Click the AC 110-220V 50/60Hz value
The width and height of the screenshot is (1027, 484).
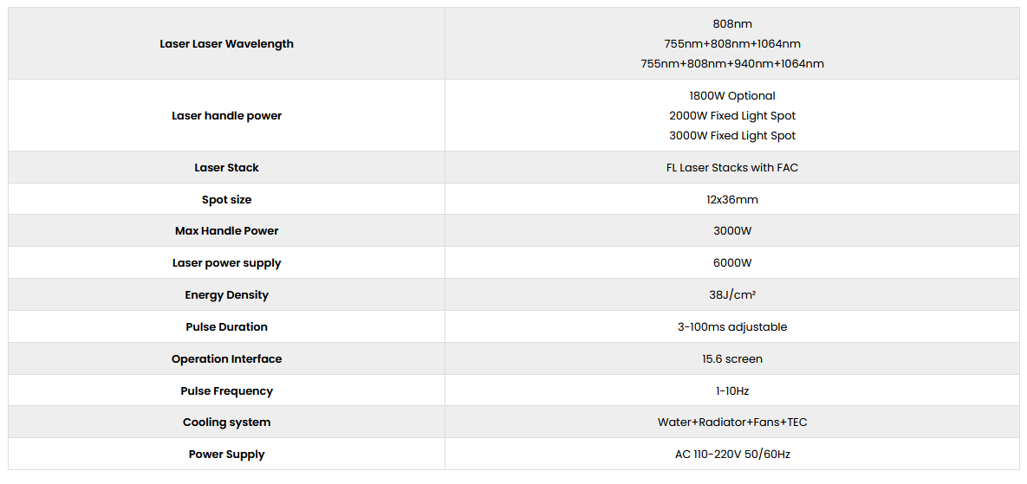[732, 455]
